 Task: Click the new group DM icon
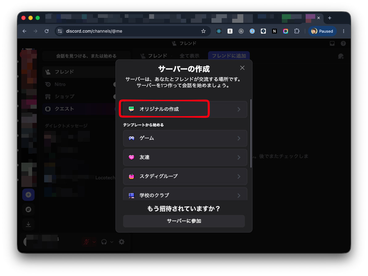click(x=341, y=56)
